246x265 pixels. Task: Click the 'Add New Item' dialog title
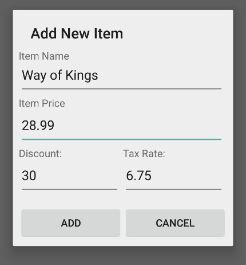coord(77,34)
